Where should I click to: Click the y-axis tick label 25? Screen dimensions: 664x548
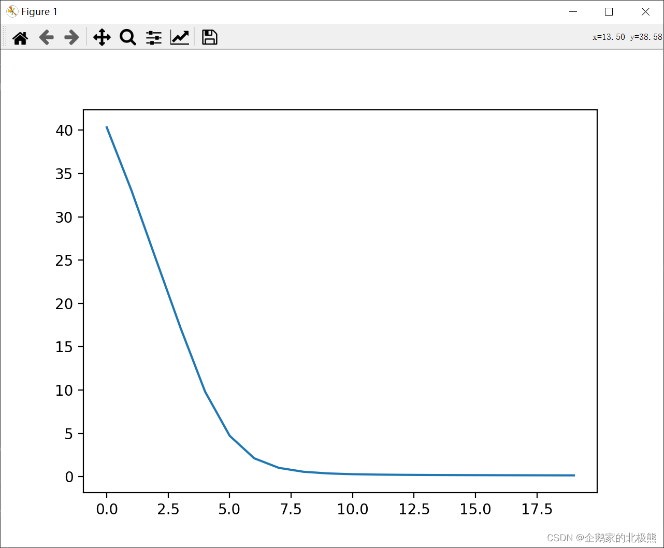pos(64,260)
